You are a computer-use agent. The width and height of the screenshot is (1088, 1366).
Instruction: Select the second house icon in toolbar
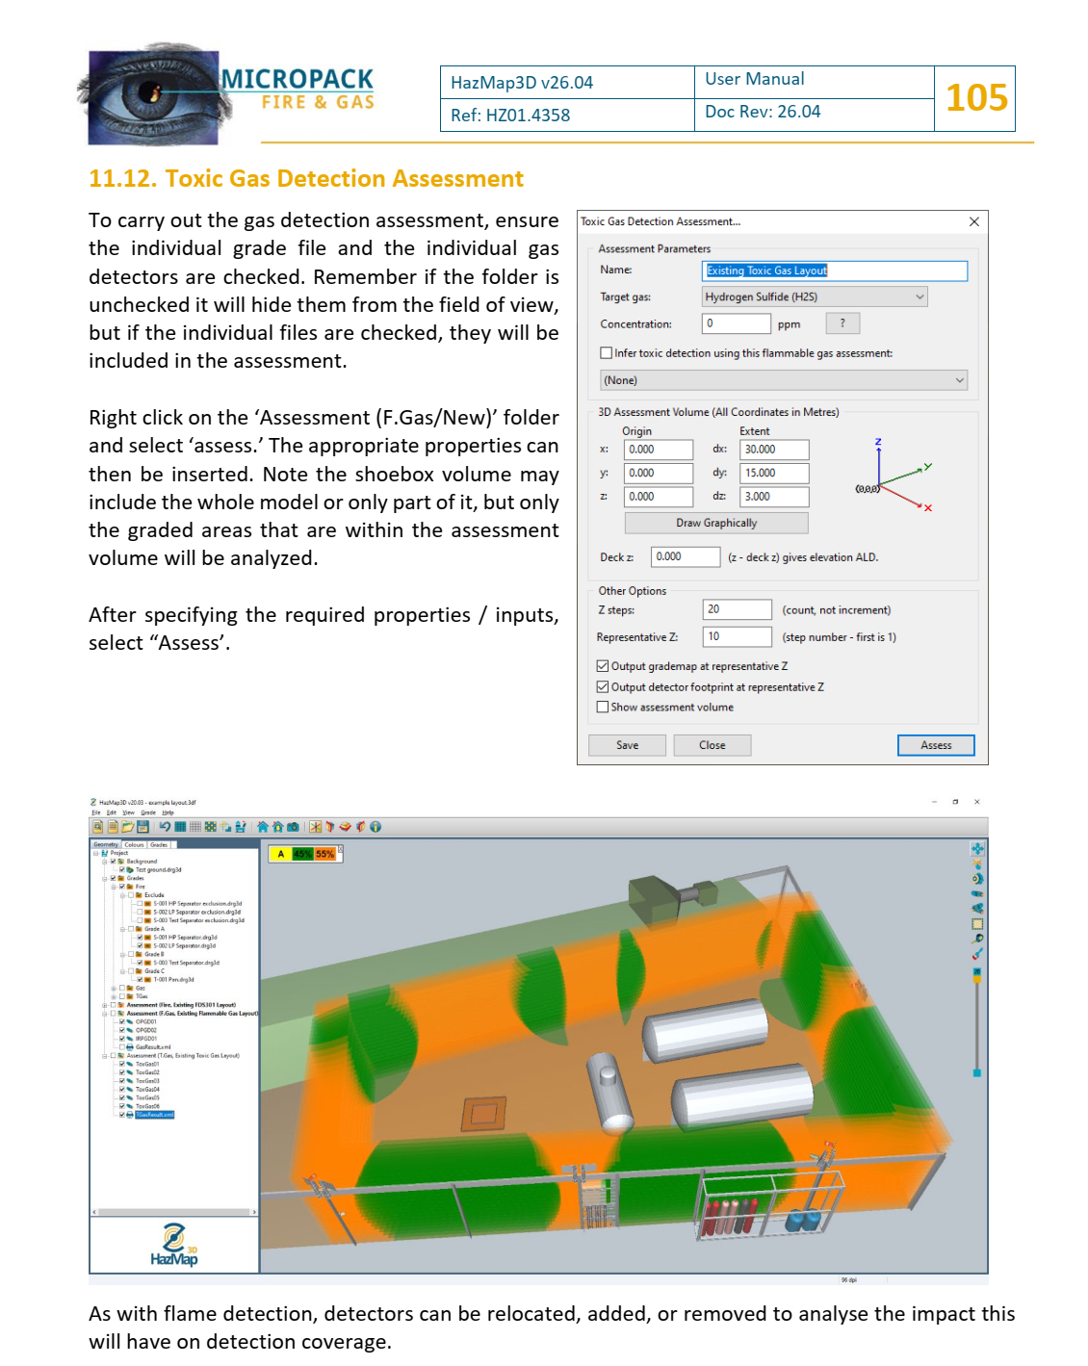pos(278,827)
